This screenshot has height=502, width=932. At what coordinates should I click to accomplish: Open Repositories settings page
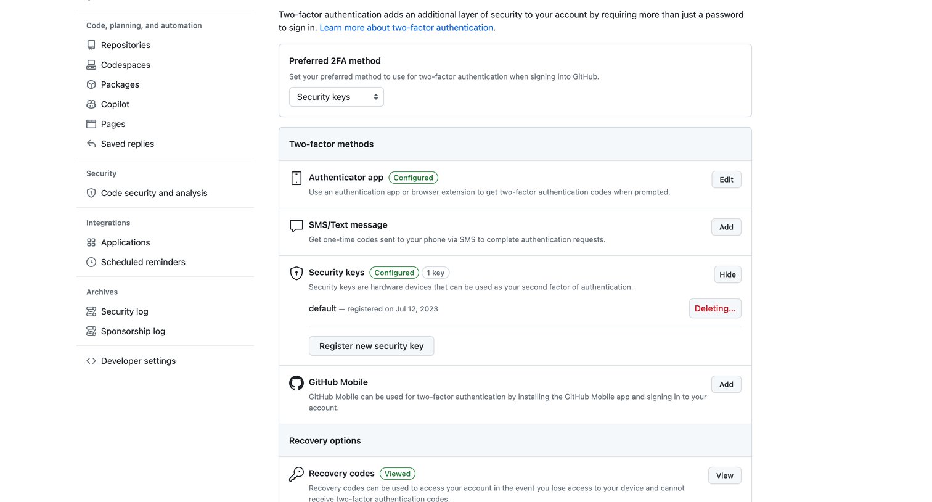[x=126, y=45]
